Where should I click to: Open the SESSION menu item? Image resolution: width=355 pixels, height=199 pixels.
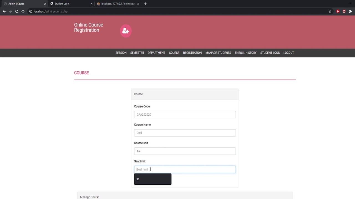pyautogui.click(x=121, y=53)
